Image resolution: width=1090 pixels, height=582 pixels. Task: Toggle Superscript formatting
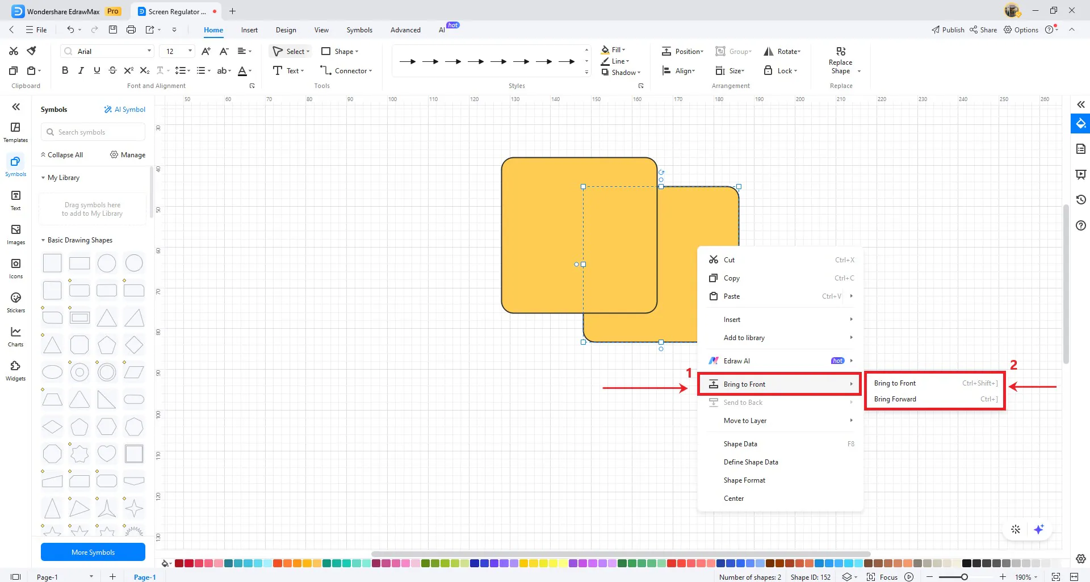pyautogui.click(x=129, y=70)
